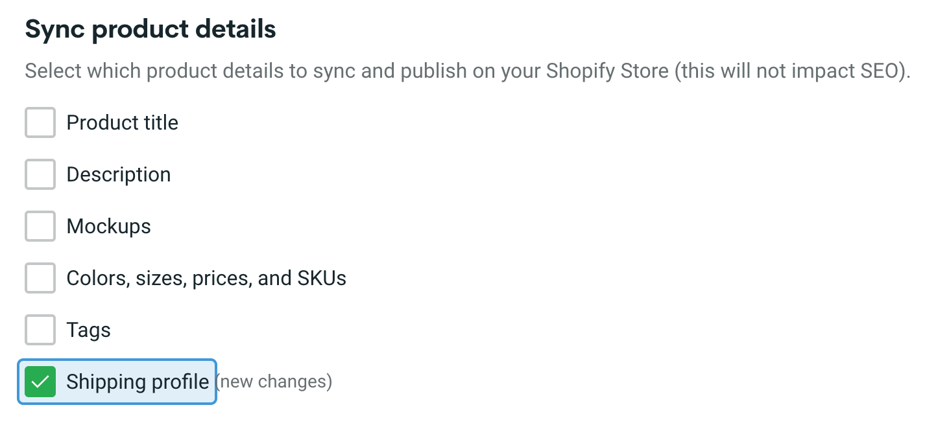Click the highlighted Shipping profile row
The width and height of the screenshot is (938, 427).
click(x=117, y=382)
